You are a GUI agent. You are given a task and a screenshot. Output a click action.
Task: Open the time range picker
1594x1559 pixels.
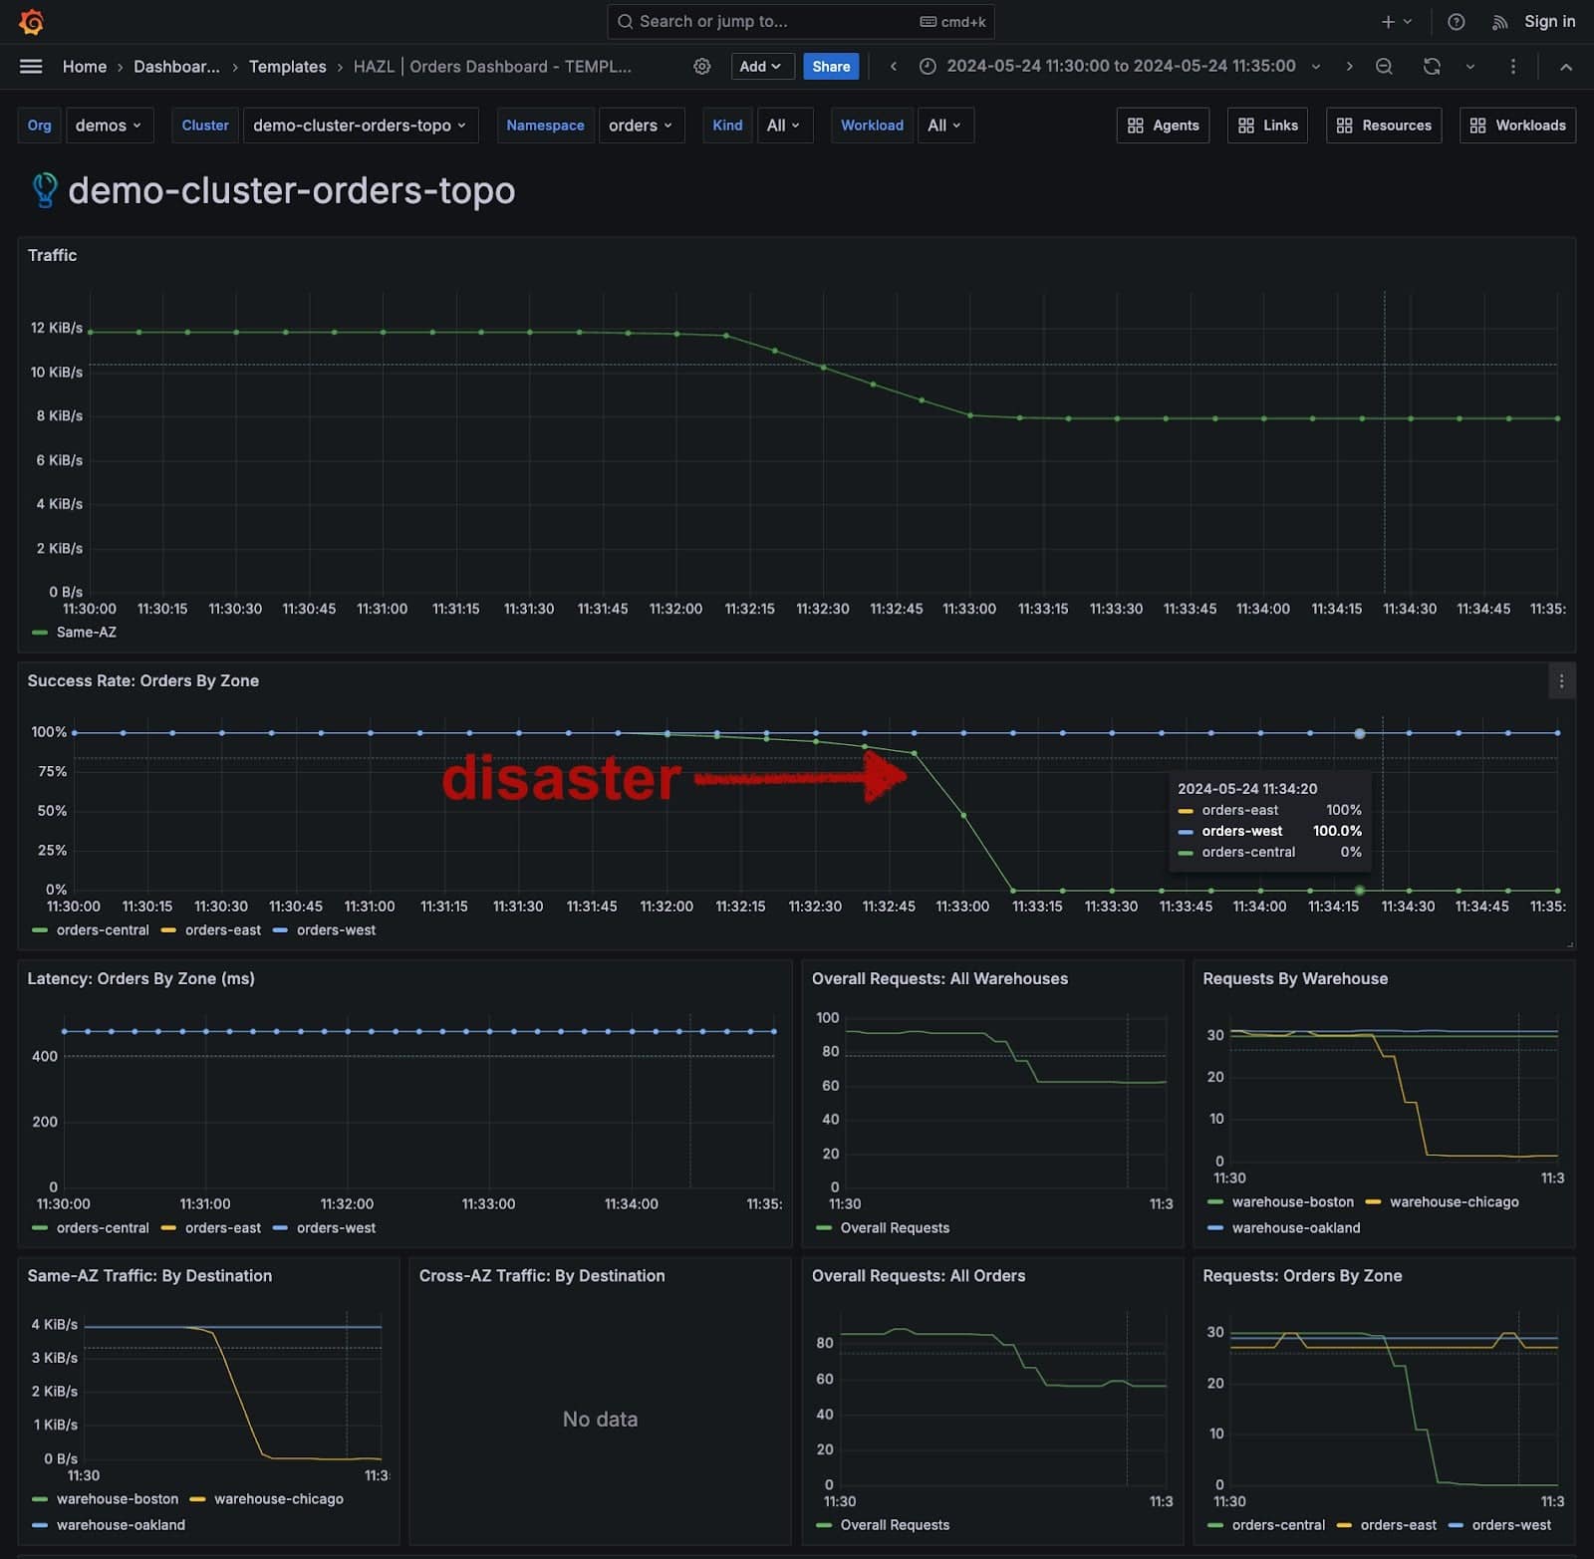1120,66
